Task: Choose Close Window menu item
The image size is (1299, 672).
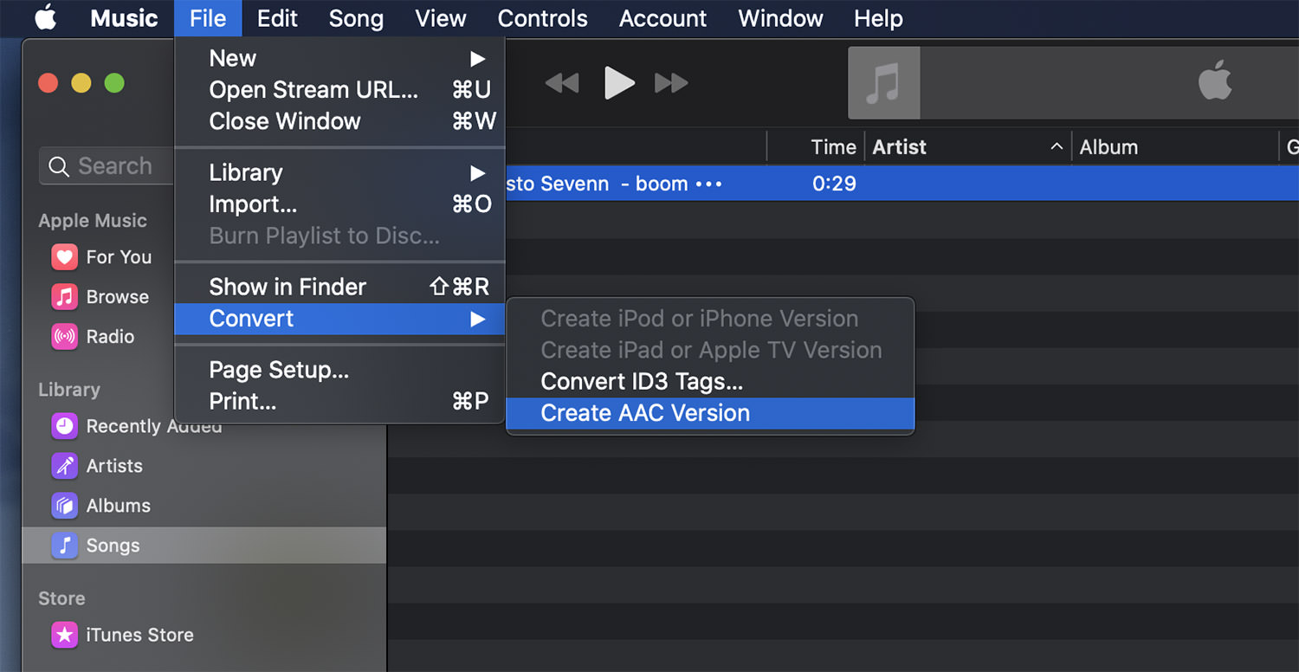Action: pyautogui.click(x=339, y=121)
